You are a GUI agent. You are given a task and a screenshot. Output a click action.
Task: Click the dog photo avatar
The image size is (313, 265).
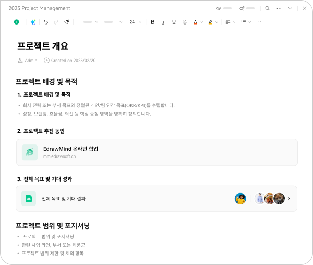[279, 199]
